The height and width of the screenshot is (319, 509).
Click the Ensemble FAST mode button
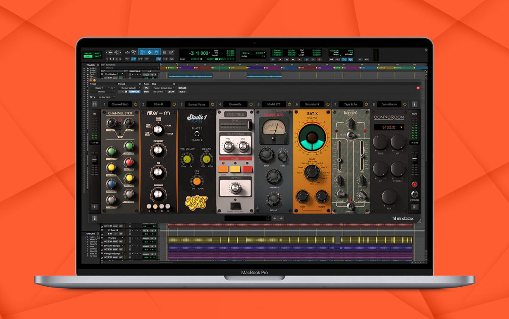pyautogui.click(x=235, y=169)
